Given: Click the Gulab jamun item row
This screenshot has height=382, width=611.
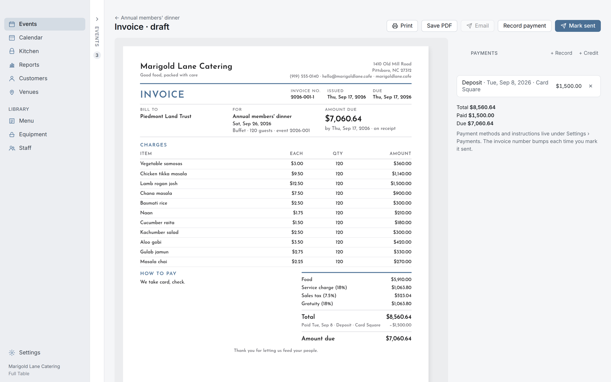Looking at the screenshot, I should [276, 252].
